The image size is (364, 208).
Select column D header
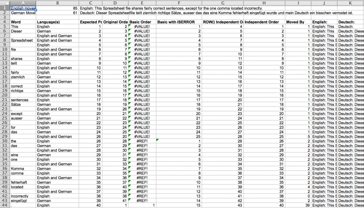point(115,3)
